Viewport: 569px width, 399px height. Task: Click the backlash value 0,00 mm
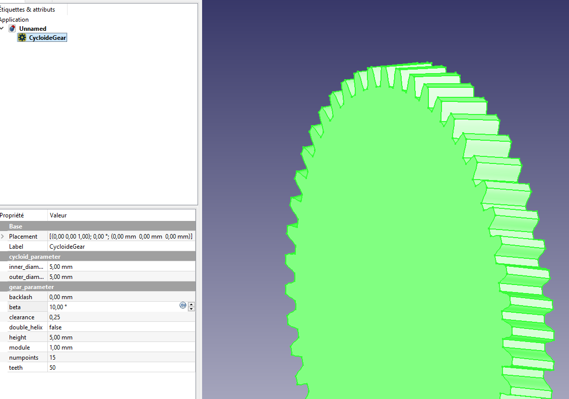[x=121, y=297]
